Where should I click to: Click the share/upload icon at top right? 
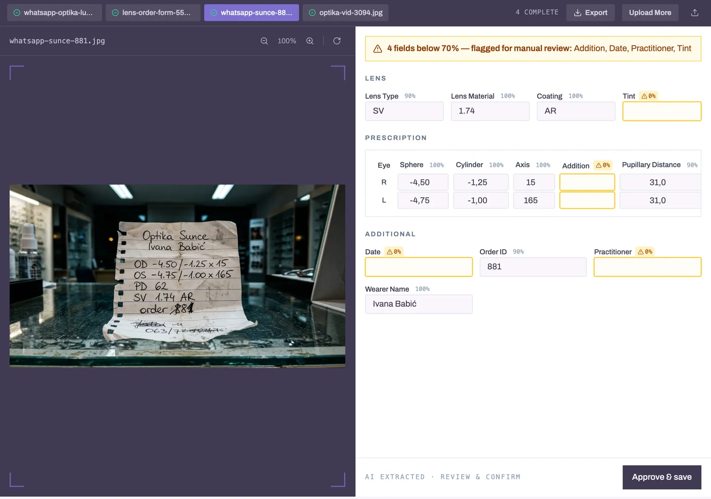695,12
